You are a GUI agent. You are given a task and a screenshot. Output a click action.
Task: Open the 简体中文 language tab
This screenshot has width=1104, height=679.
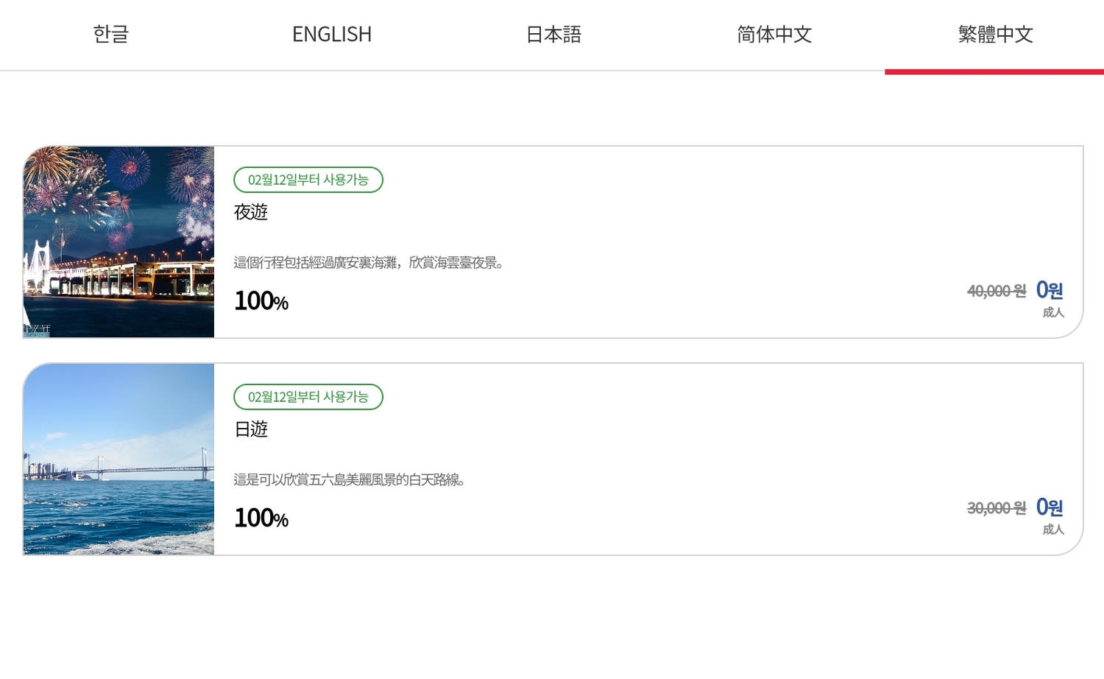(774, 35)
